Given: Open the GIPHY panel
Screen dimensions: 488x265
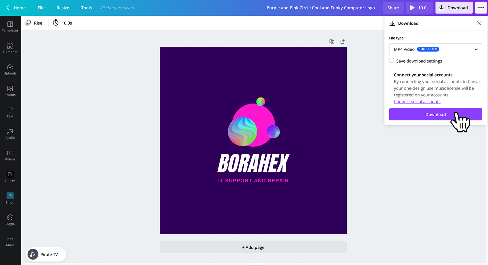Looking at the screenshot, I should 10,176.
